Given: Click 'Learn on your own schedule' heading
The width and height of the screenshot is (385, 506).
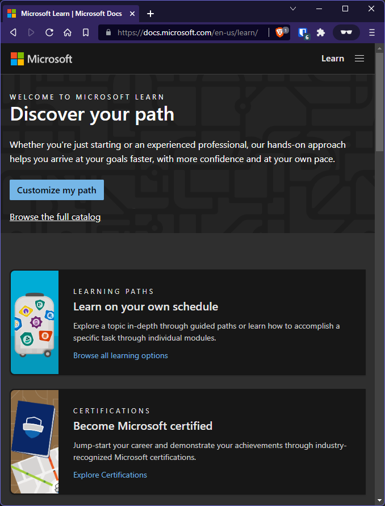Looking at the screenshot, I should click(x=146, y=306).
